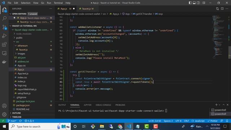Image resolution: width=231 pixels, height=130 pixels.
Task: Select second powershell terminal in list
Action: pyautogui.click(x=220, y=114)
